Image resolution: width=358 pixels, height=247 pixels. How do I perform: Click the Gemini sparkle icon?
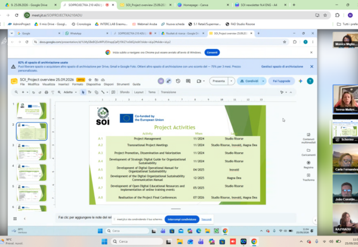[x=301, y=81]
